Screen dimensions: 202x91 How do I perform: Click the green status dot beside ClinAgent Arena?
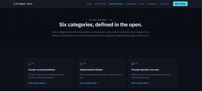pos(15,4)
